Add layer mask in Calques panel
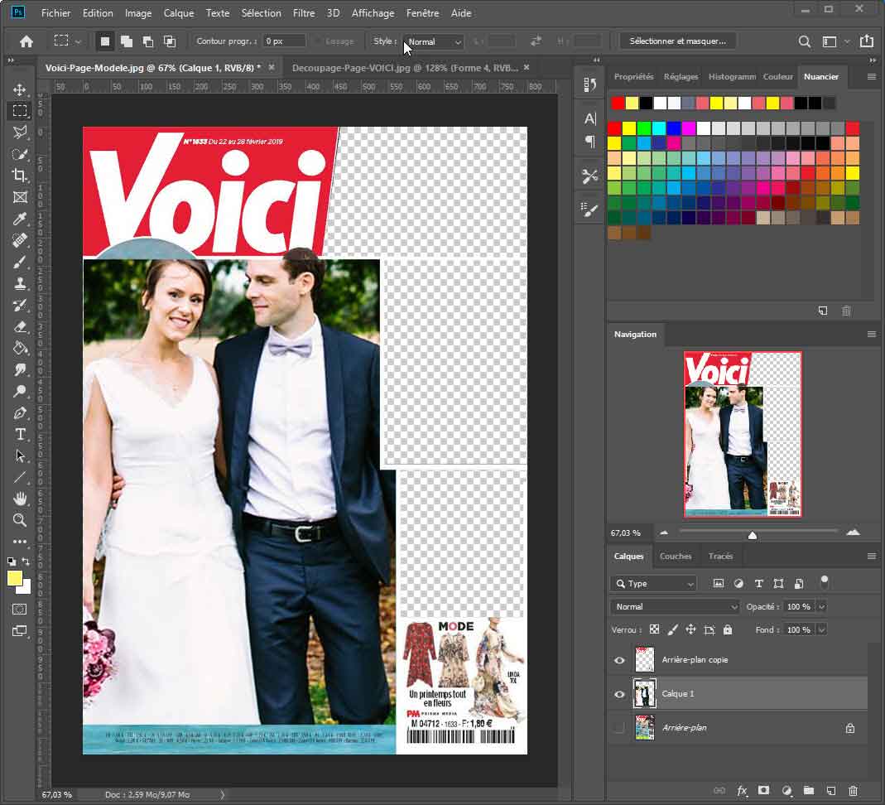 [x=763, y=791]
